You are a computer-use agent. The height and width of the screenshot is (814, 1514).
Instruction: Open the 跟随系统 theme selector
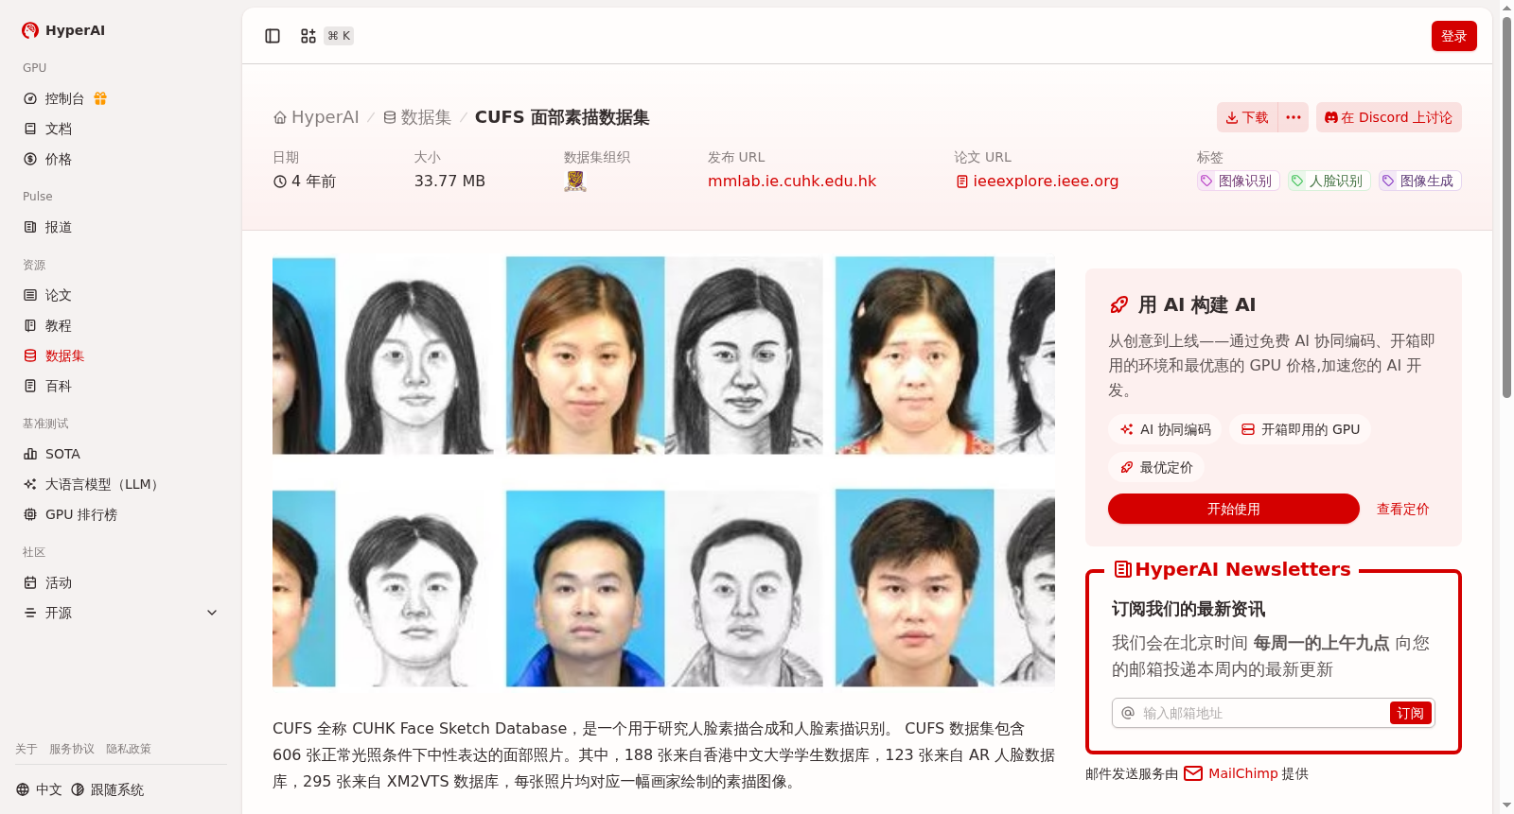coord(108,789)
